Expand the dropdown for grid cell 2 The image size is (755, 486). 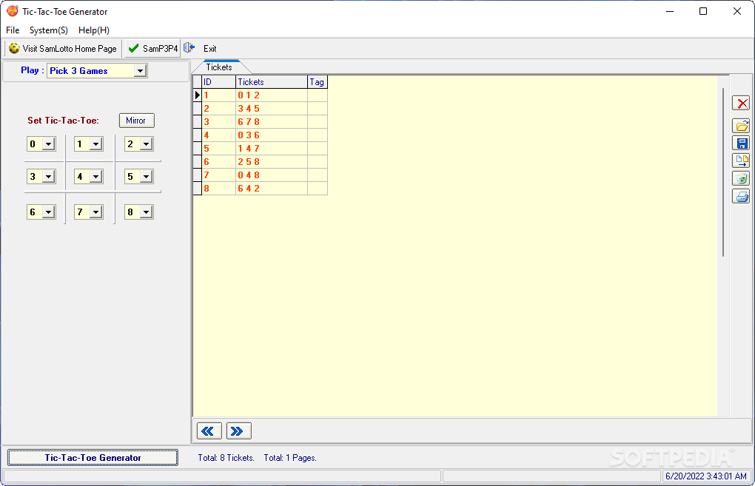(x=146, y=144)
